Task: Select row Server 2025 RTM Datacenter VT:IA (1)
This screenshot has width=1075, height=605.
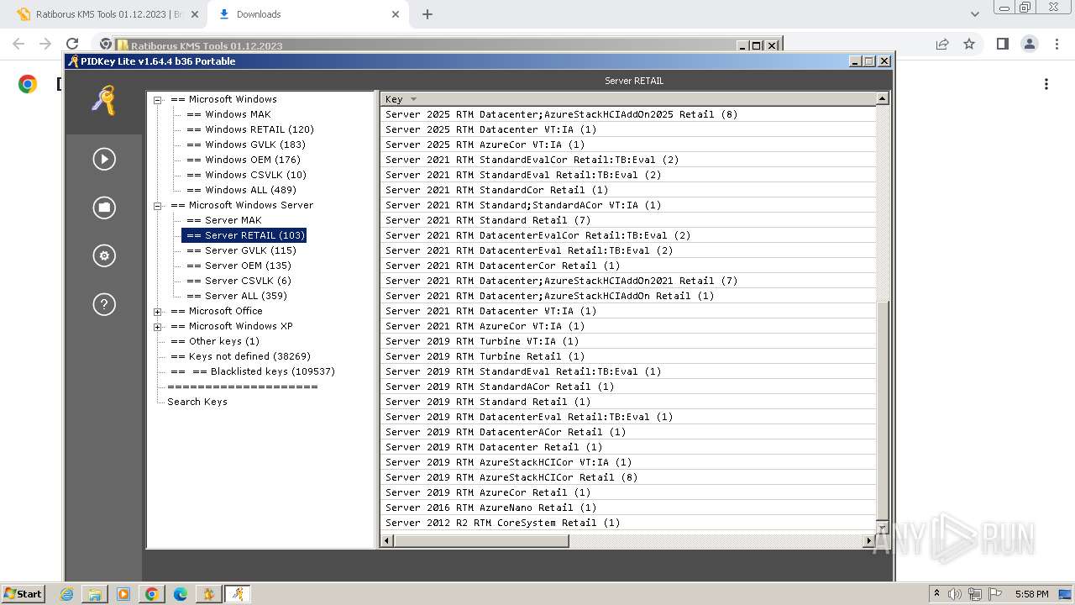Action: pos(627,129)
